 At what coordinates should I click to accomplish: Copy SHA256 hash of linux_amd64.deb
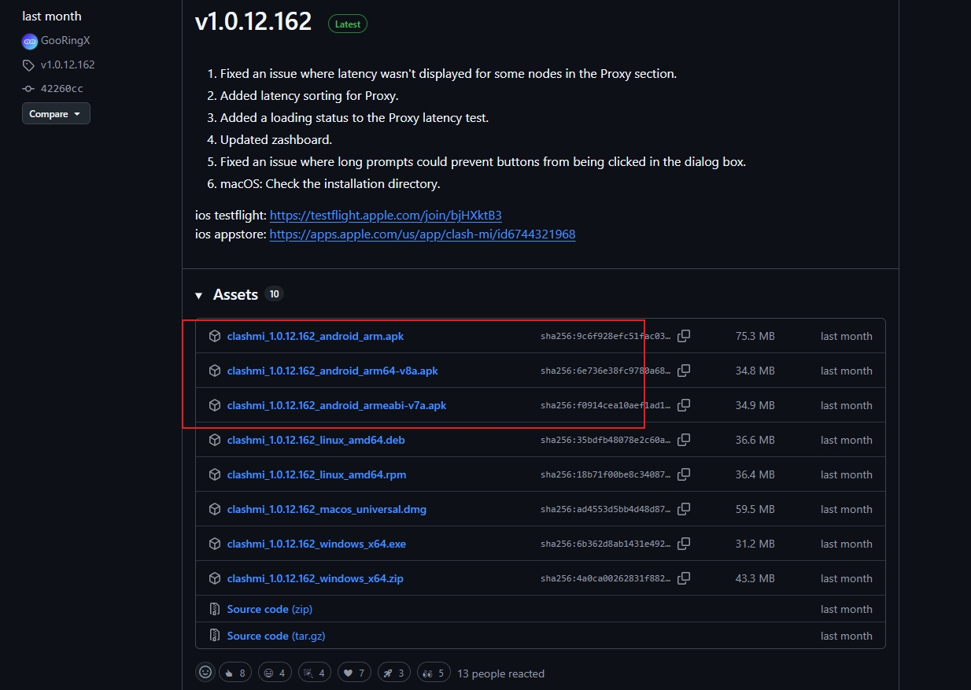tap(684, 440)
